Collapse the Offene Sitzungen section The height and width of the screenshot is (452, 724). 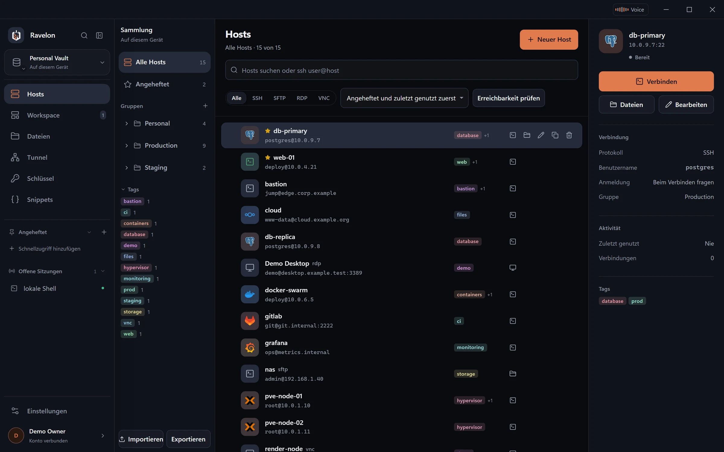[103, 271]
